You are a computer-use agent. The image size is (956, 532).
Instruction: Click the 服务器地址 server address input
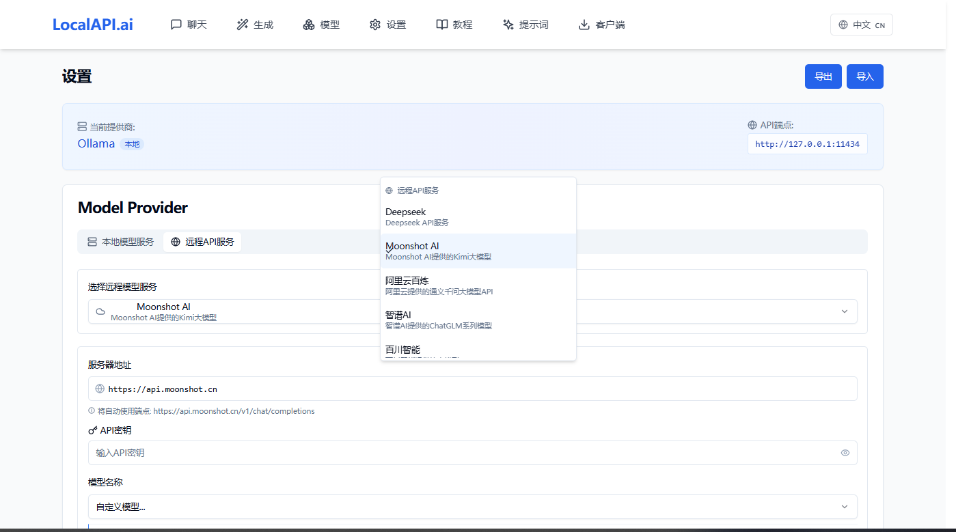pyautogui.click(x=473, y=389)
